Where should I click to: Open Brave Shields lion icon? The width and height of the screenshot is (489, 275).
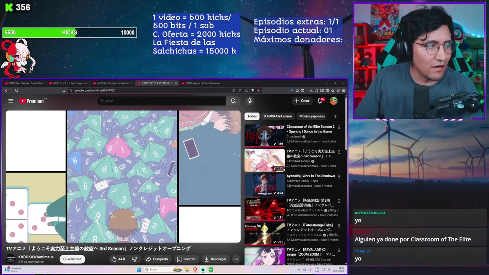pyautogui.click(x=253, y=91)
